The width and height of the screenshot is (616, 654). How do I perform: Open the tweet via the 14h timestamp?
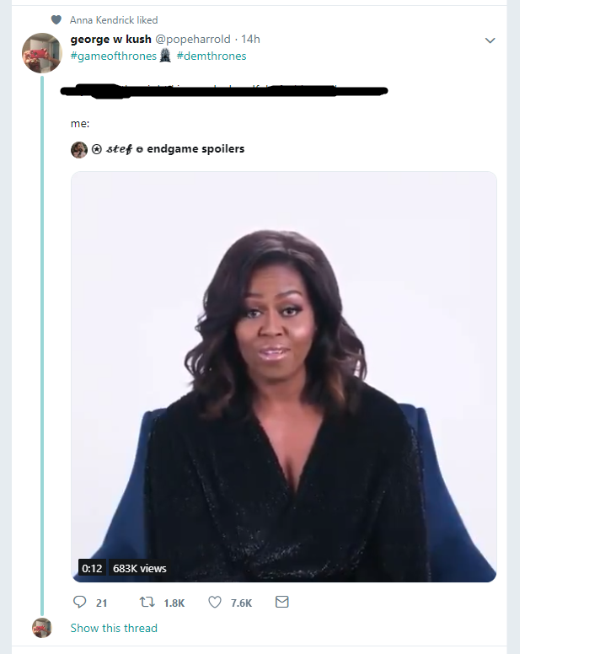point(250,39)
